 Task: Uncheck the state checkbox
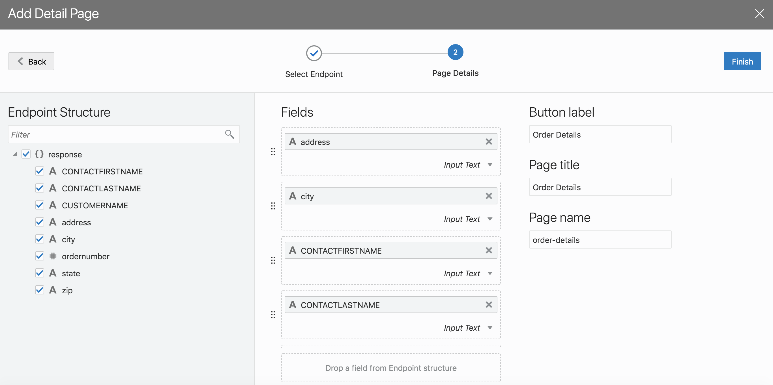pos(40,273)
